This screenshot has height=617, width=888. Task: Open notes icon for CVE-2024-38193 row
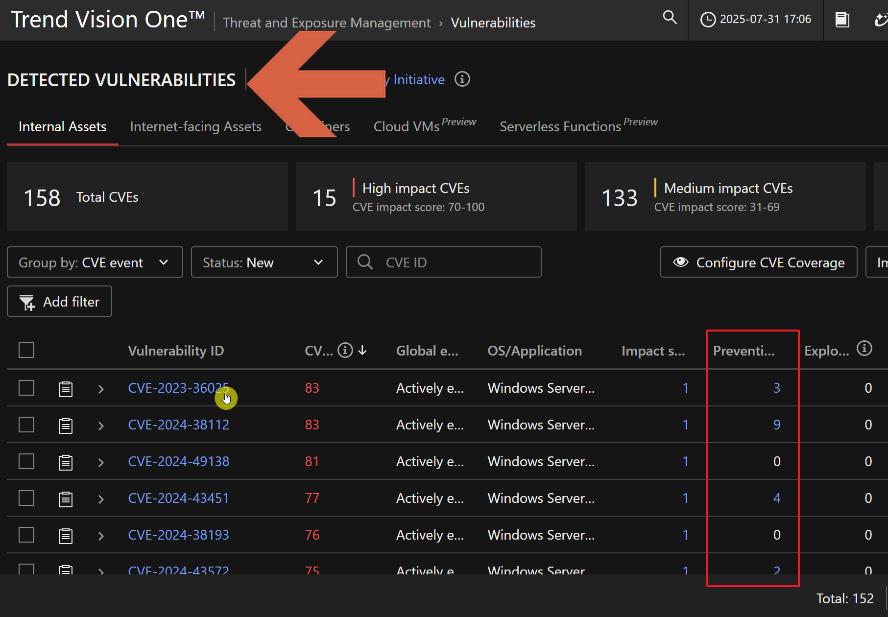tap(66, 536)
